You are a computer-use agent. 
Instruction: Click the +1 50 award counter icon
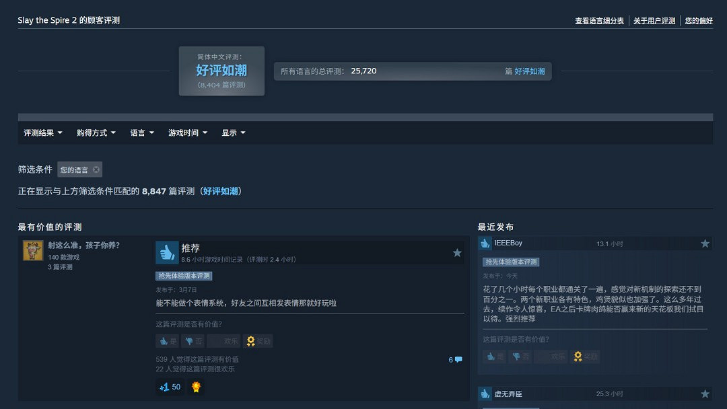pyautogui.click(x=169, y=386)
